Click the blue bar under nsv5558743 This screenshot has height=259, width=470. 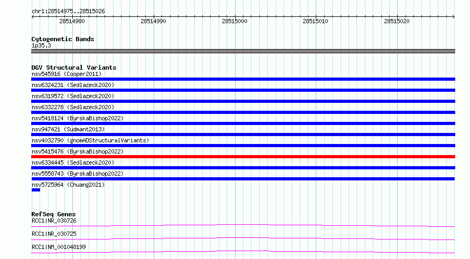(243, 179)
